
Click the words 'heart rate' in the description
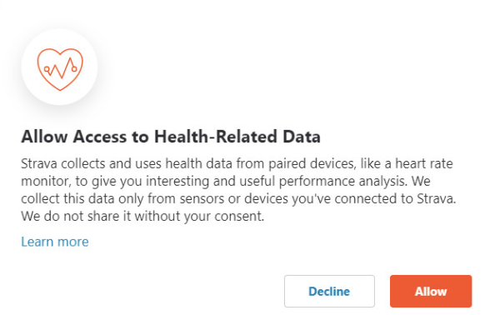click(424, 163)
